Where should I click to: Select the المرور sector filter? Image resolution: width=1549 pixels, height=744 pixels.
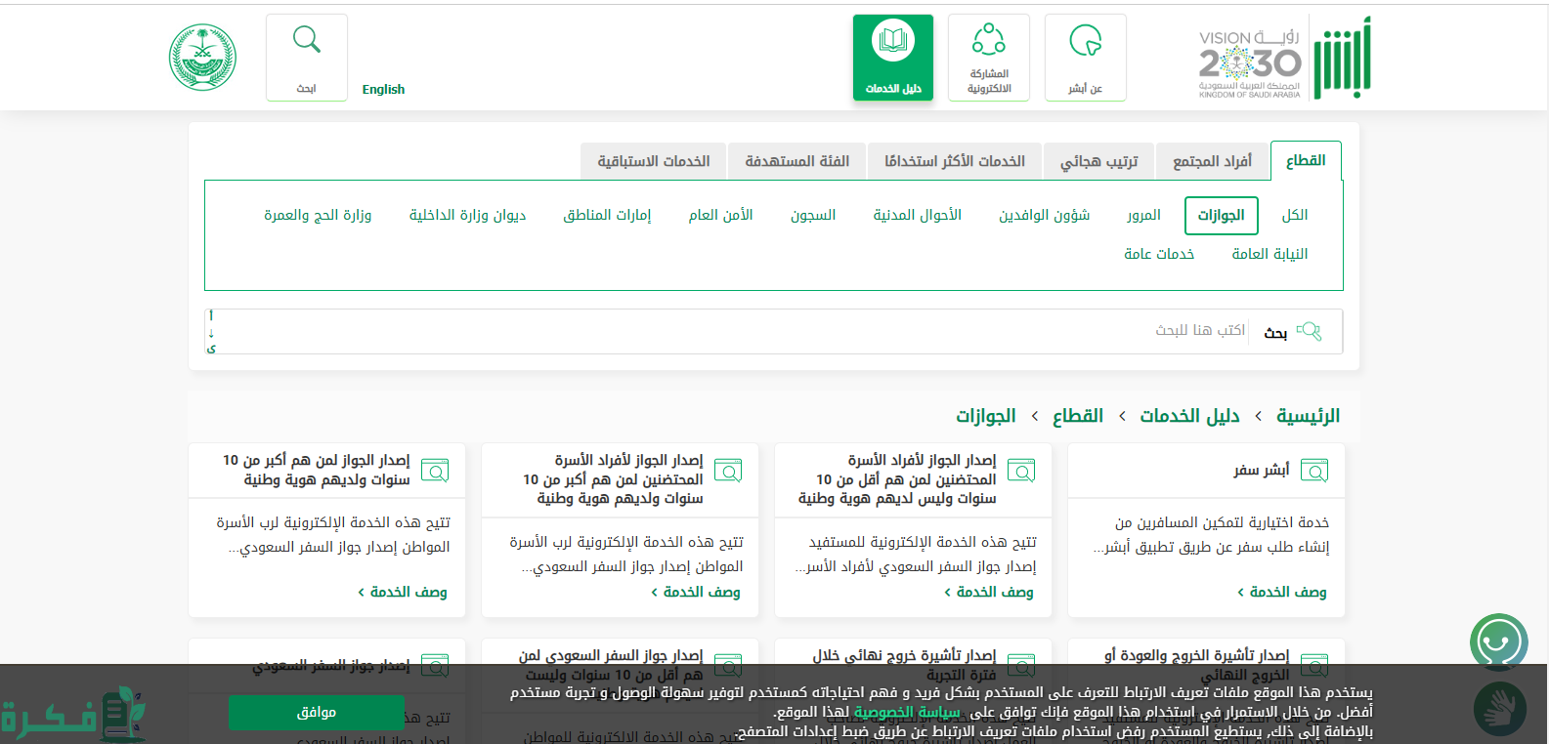(1143, 216)
